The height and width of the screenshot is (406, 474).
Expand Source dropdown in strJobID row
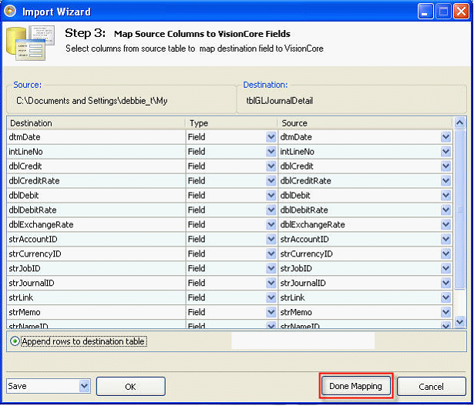pos(445,269)
